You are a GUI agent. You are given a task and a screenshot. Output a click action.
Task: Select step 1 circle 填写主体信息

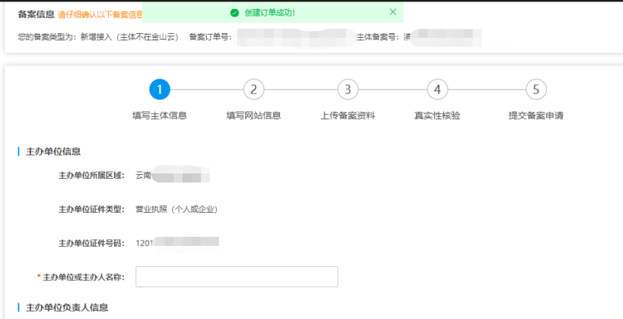[x=160, y=90]
